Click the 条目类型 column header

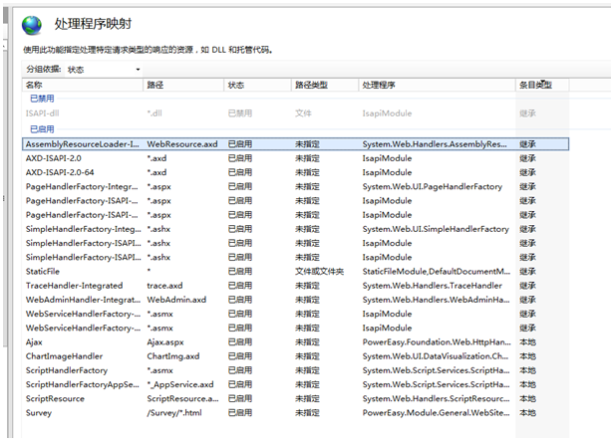[x=535, y=86]
